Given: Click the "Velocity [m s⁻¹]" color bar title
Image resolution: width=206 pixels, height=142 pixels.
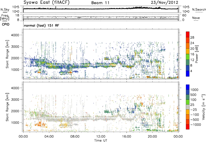Looking at the screenshot, I should point(203,107).
